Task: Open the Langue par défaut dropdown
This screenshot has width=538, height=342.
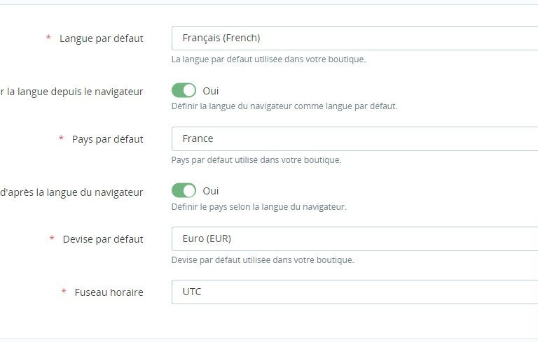Action: pyautogui.click(x=354, y=38)
